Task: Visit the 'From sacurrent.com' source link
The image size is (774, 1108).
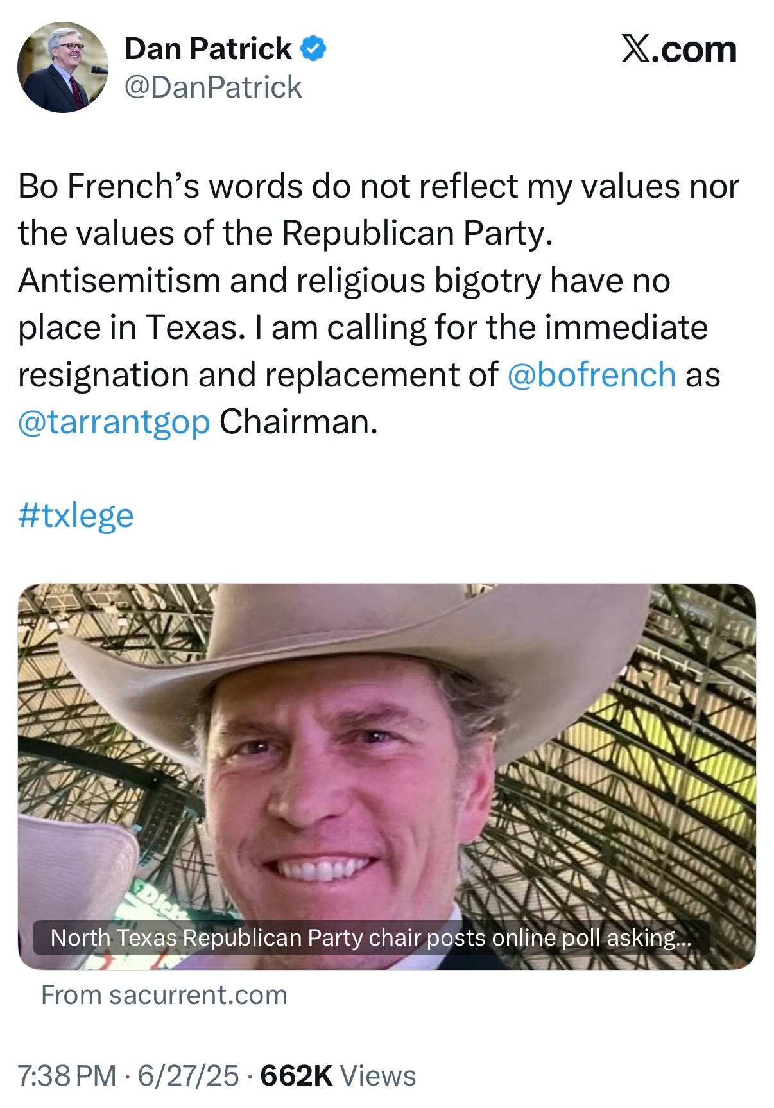Action: click(x=164, y=995)
